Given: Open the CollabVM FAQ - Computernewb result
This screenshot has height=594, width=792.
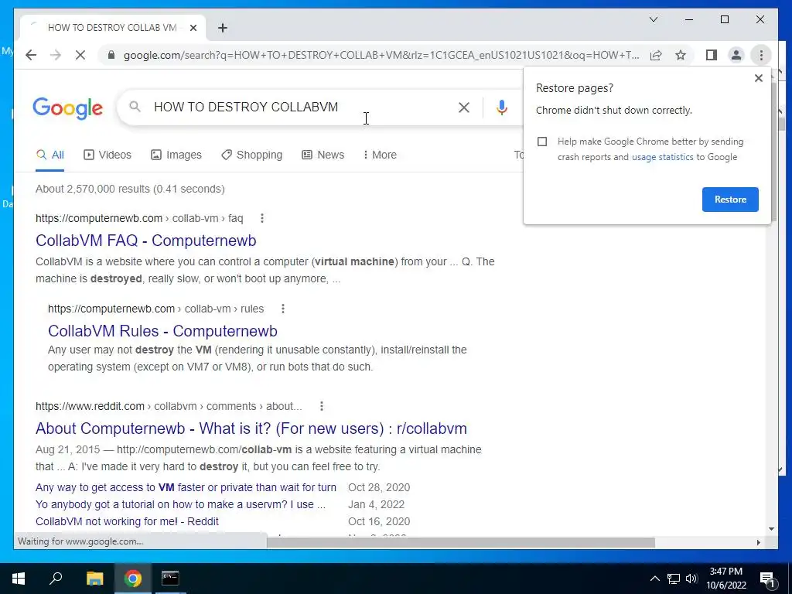Looking at the screenshot, I should tap(146, 241).
